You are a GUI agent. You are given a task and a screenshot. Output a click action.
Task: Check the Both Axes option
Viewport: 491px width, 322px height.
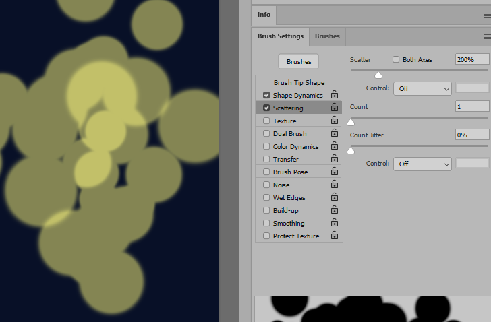(396, 59)
